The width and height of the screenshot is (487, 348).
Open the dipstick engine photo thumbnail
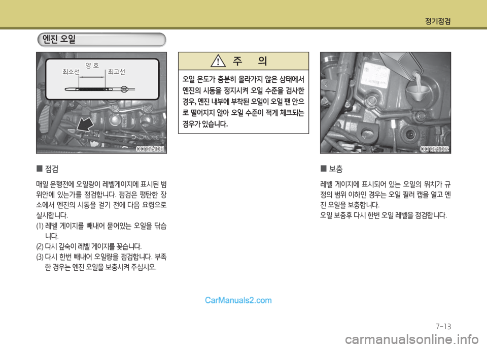(101, 103)
